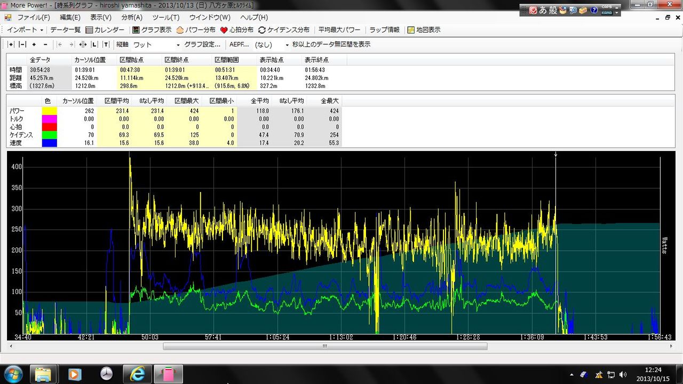Open カレンダー calendar view

[x=105, y=30]
